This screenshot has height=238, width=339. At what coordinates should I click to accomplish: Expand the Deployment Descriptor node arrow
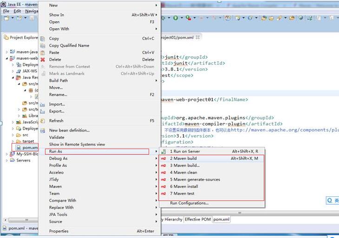pos(13,65)
